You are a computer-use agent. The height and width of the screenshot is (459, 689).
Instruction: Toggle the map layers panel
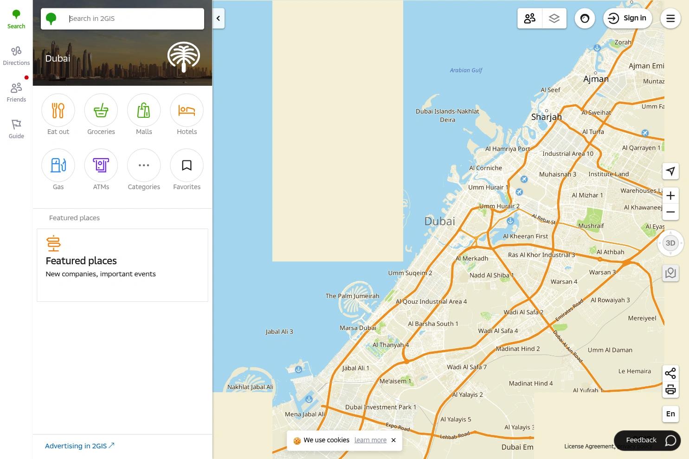(x=554, y=18)
